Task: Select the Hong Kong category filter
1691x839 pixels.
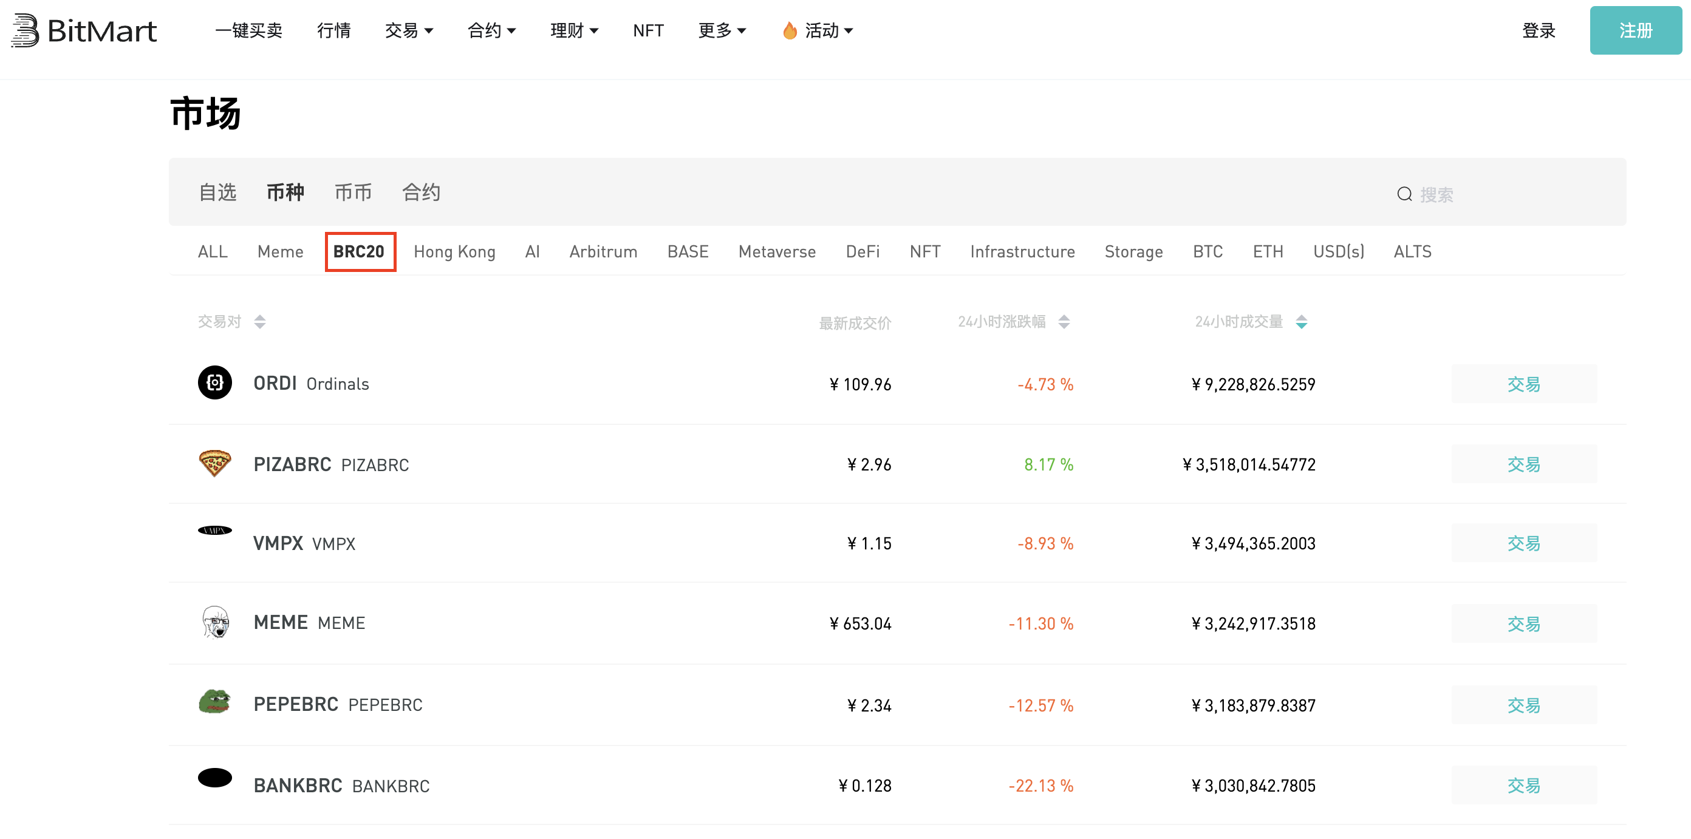Action: point(454,252)
